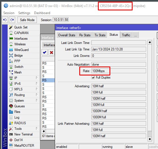This screenshot has width=158, height=149.
Task: Switch to the Rx Stats tab
Action: point(85,35)
